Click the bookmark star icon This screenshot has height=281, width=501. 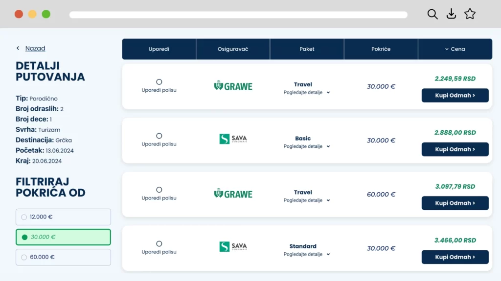coord(470,14)
